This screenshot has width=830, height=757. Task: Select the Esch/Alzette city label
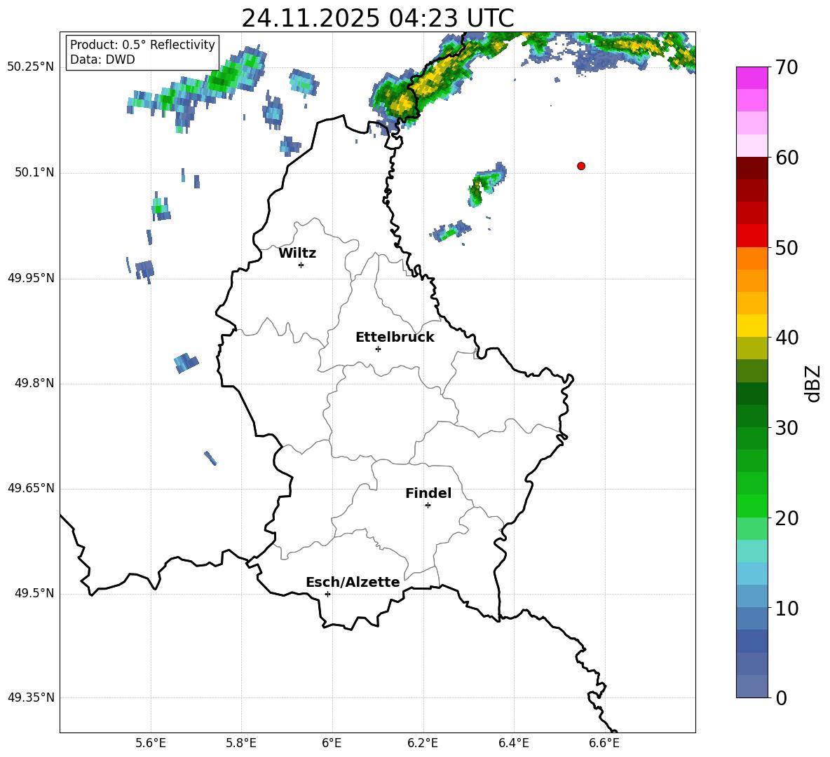click(x=353, y=583)
